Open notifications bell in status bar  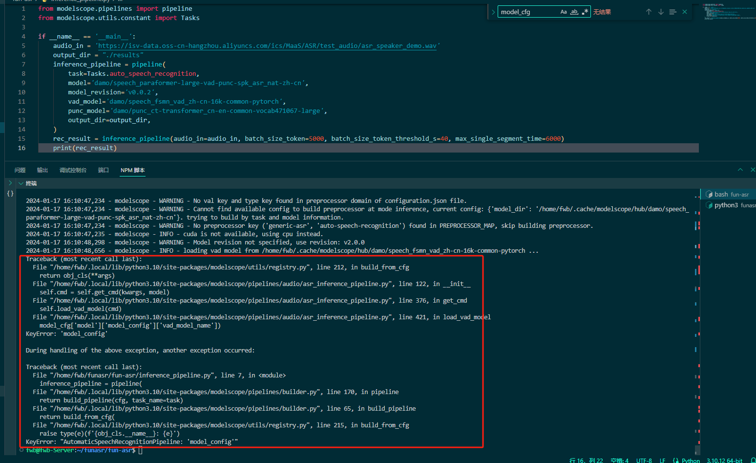tap(753, 460)
